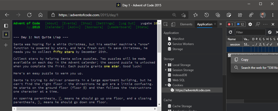278x111 pixels.
Task: Switch to the Elements tab
Action: coord(186,24)
